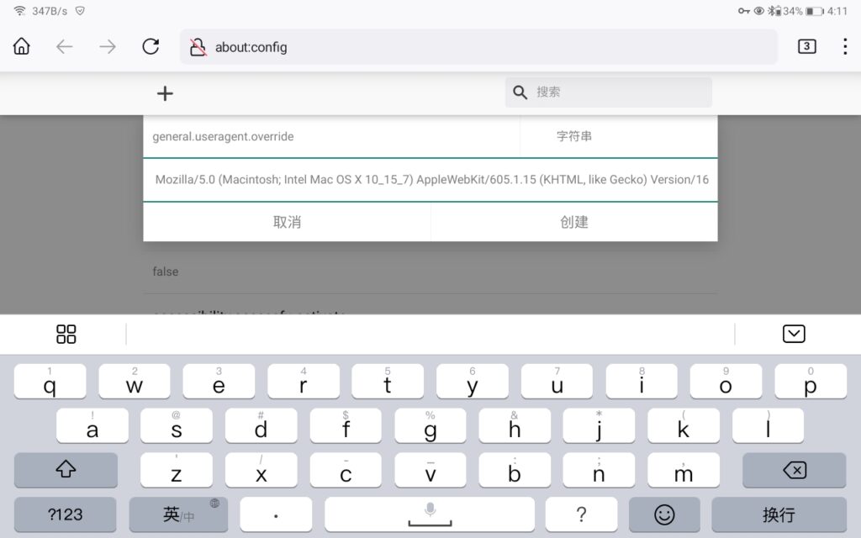Open the browser three-dot menu

point(845,47)
